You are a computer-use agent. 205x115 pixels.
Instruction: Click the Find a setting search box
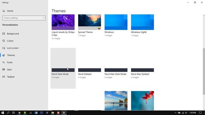pos(24,18)
